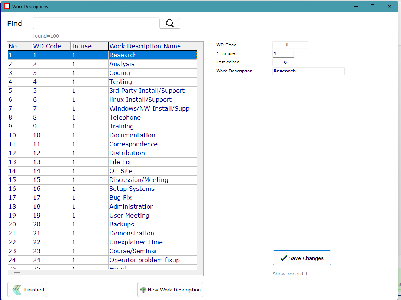Select the Analysis row
This screenshot has height=300, width=401.
(122, 64)
